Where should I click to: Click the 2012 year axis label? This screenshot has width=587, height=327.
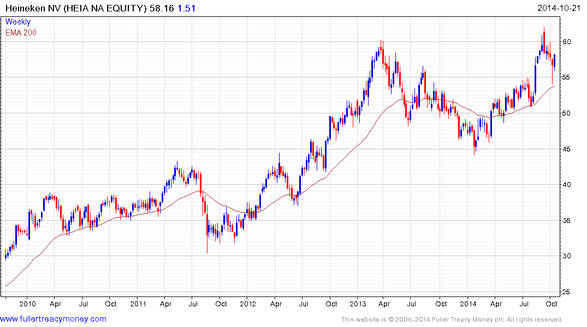click(247, 304)
